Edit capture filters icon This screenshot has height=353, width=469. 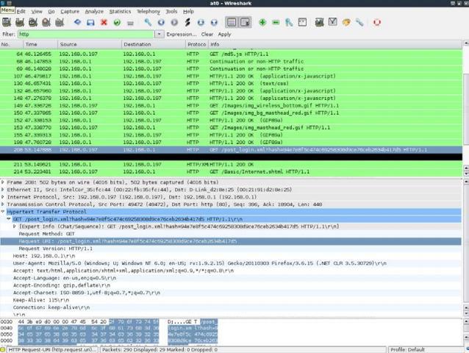pos(320,22)
